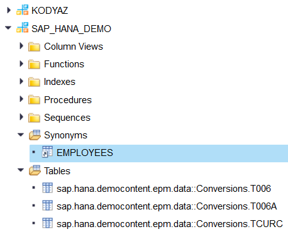The height and width of the screenshot is (234, 288).
Task: Click the Conversions.TCURC table icon
Action: (47, 223)
